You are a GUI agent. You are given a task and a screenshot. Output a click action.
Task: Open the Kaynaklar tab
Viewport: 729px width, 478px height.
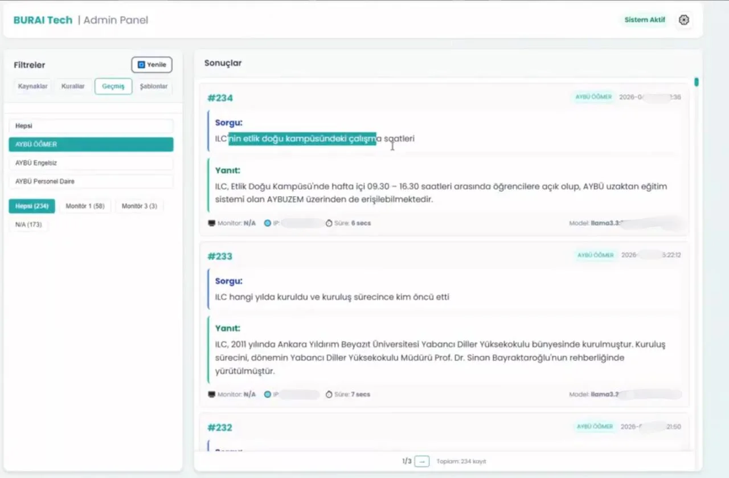[x=33, y=87]
